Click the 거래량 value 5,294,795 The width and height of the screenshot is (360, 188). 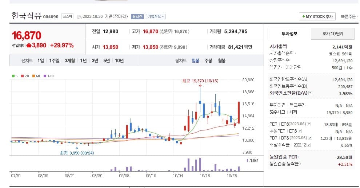pos(236,32)
